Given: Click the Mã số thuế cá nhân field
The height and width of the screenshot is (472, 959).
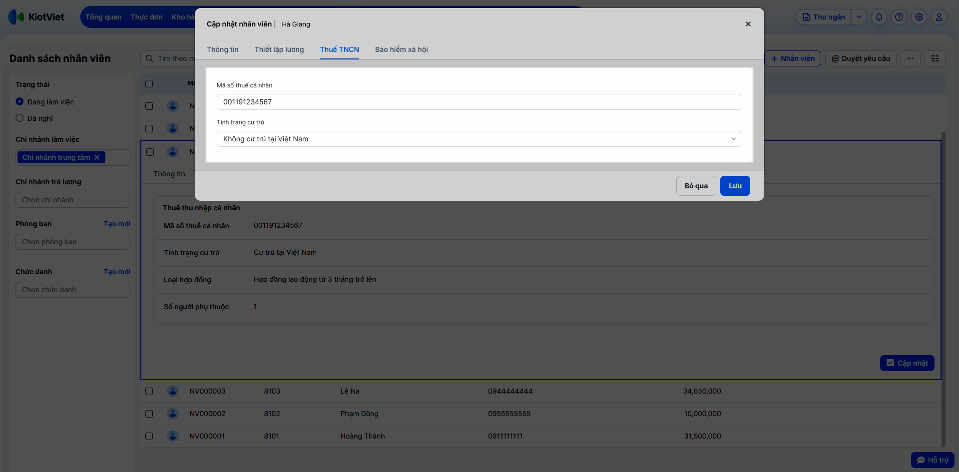Looking at the screenshot, I should click(479, 102).
